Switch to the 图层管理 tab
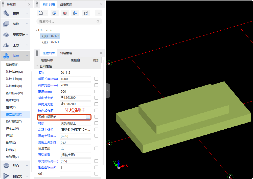The image size is (253, 179). coord(66,53)
